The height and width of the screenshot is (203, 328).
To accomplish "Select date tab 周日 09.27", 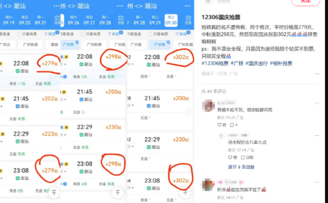I will coord(89,20).
